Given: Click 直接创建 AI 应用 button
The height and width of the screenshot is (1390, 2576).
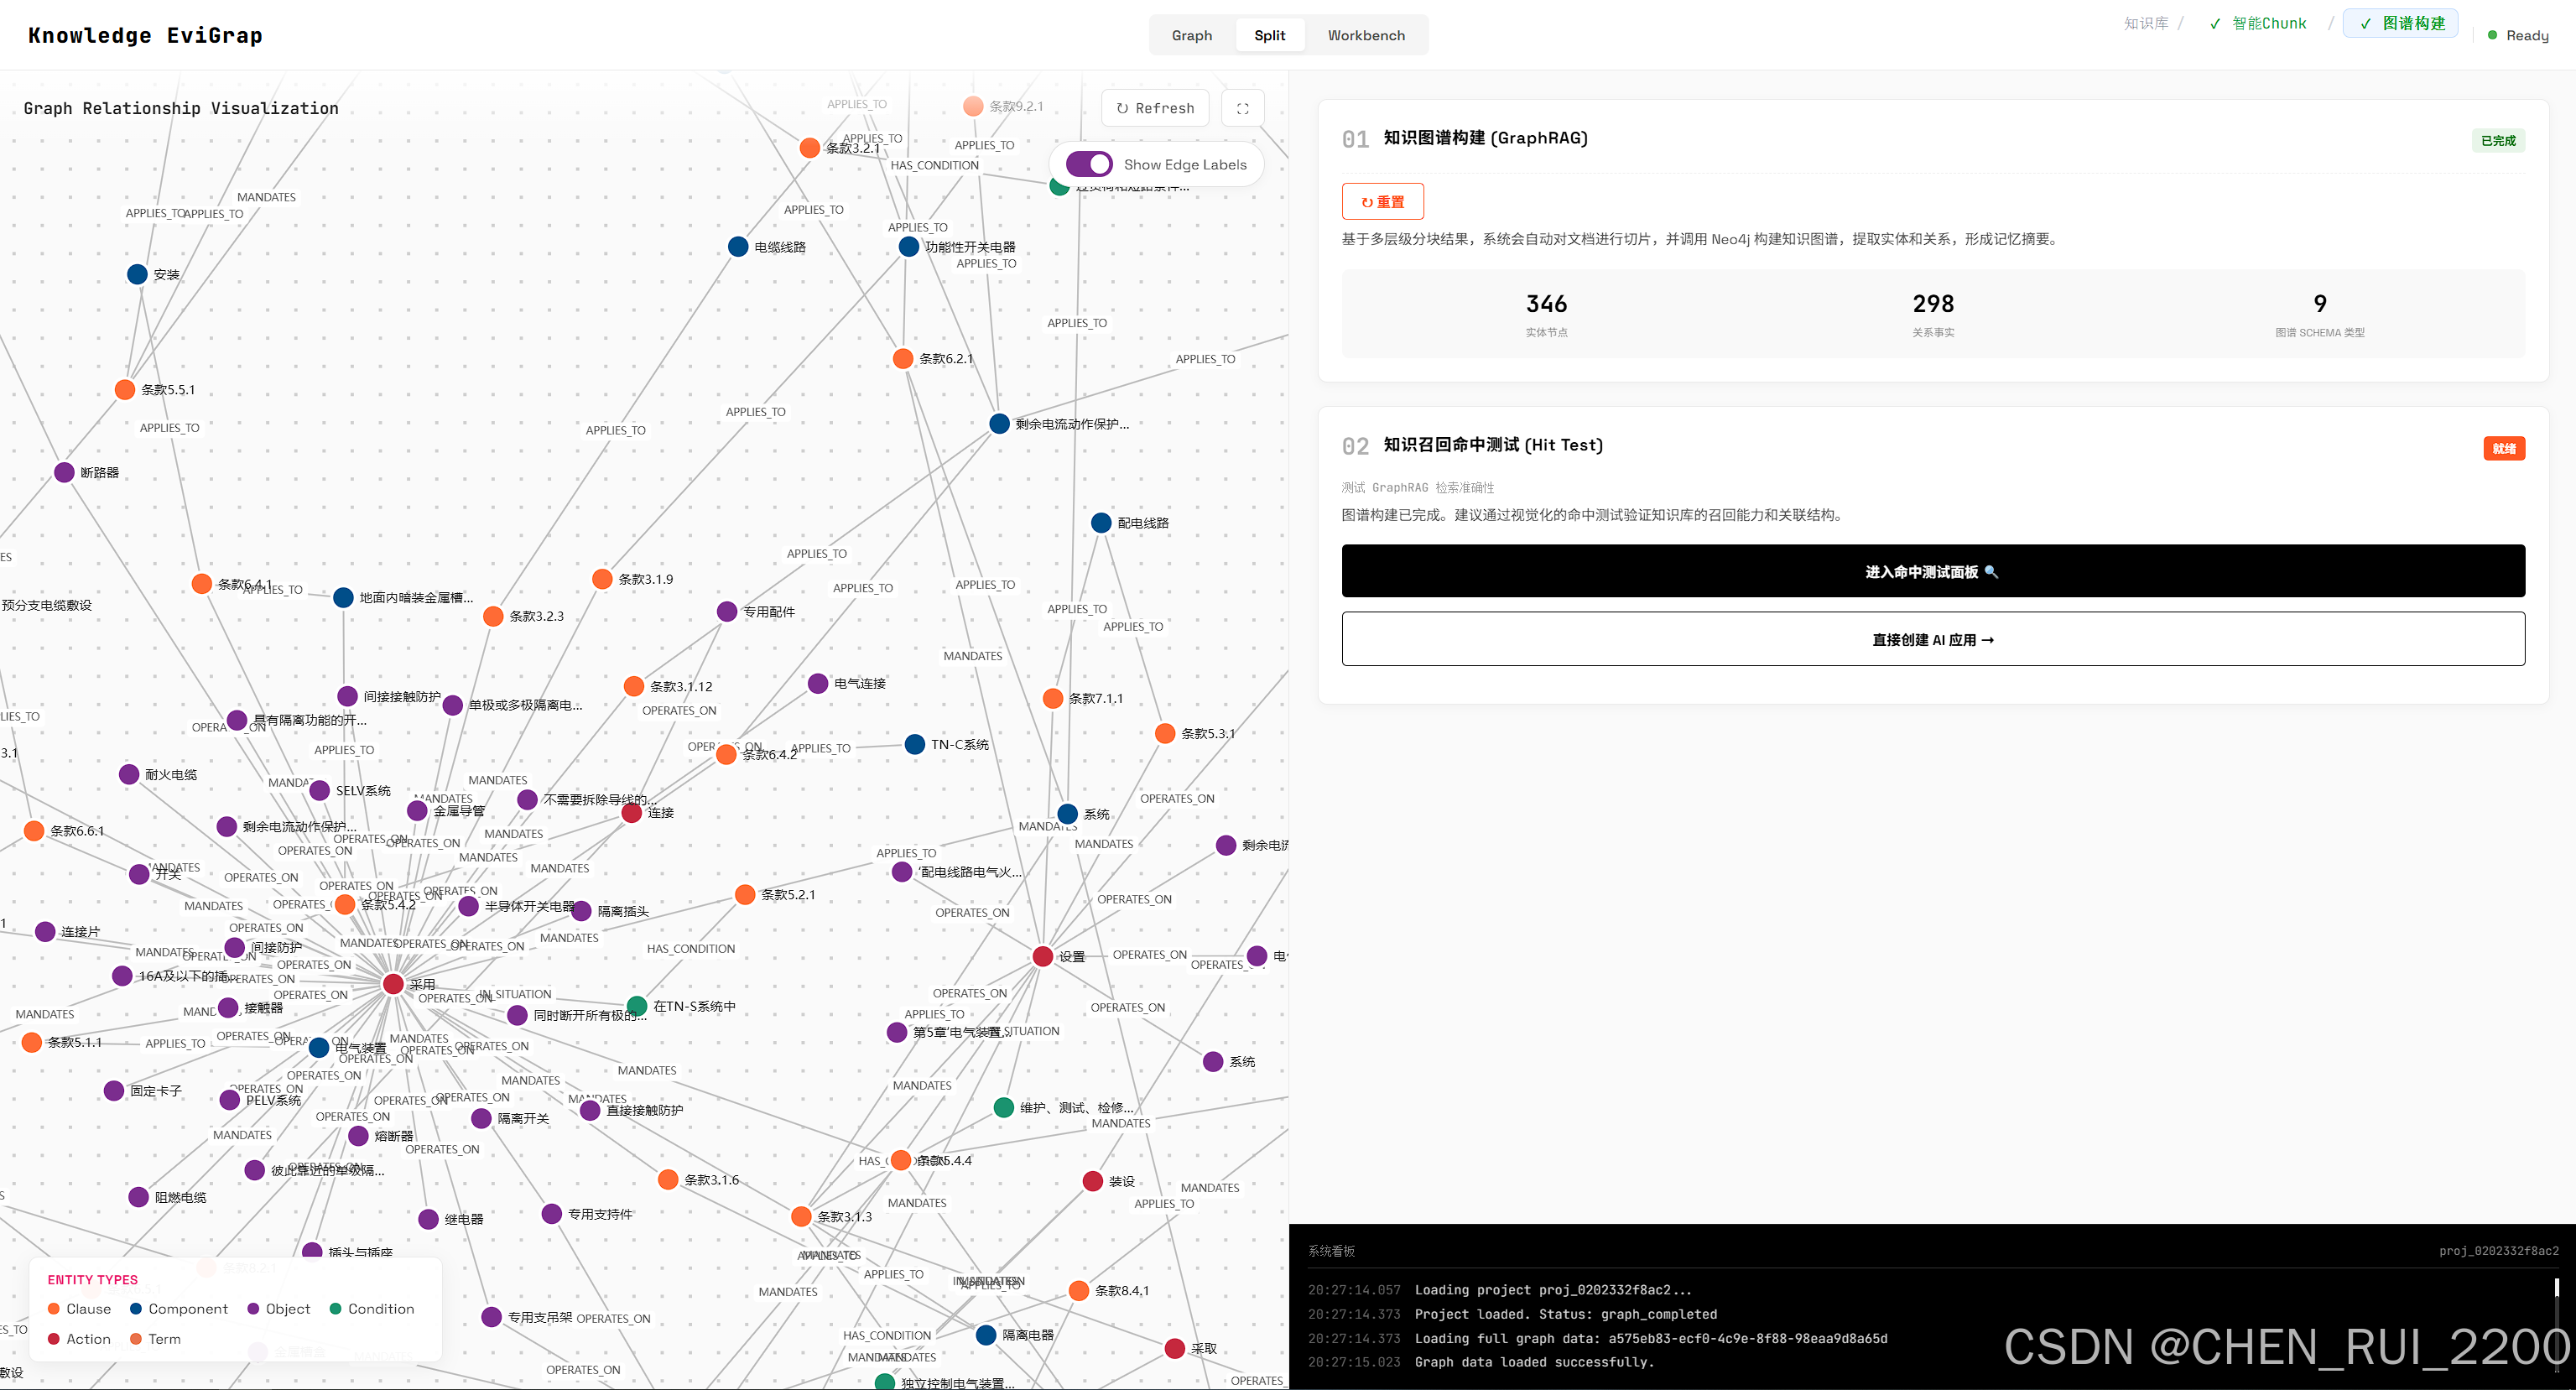Looking at the screenshot, I should [x=1932, y=639].
